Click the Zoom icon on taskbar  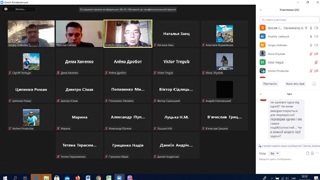(x=119, y=178)
